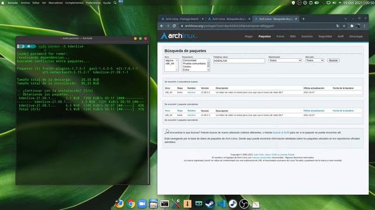Launch Zoom from the dock

click(x=142, y=204)
